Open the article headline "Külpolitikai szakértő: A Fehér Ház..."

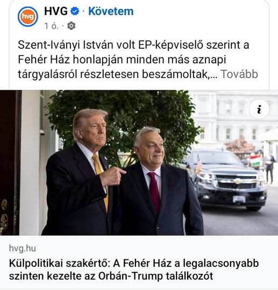pyautogui.click(x=134, y=270)
